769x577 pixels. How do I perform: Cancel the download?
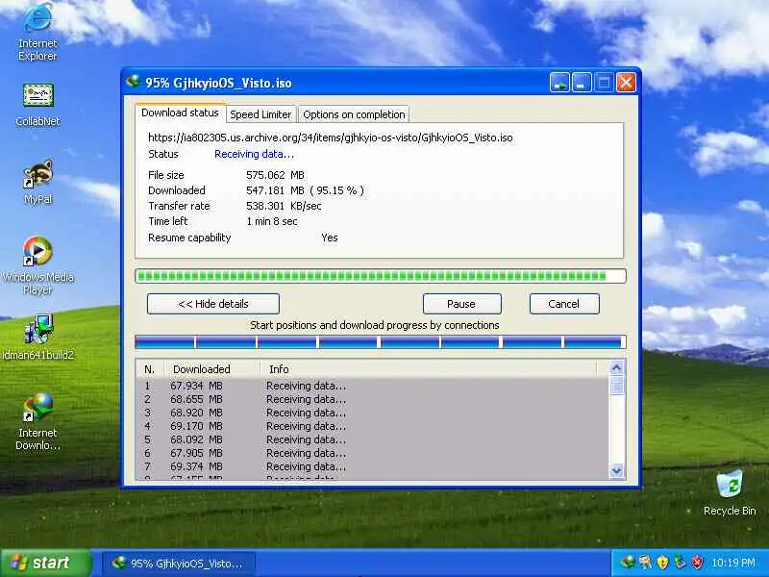coord(564,304)
